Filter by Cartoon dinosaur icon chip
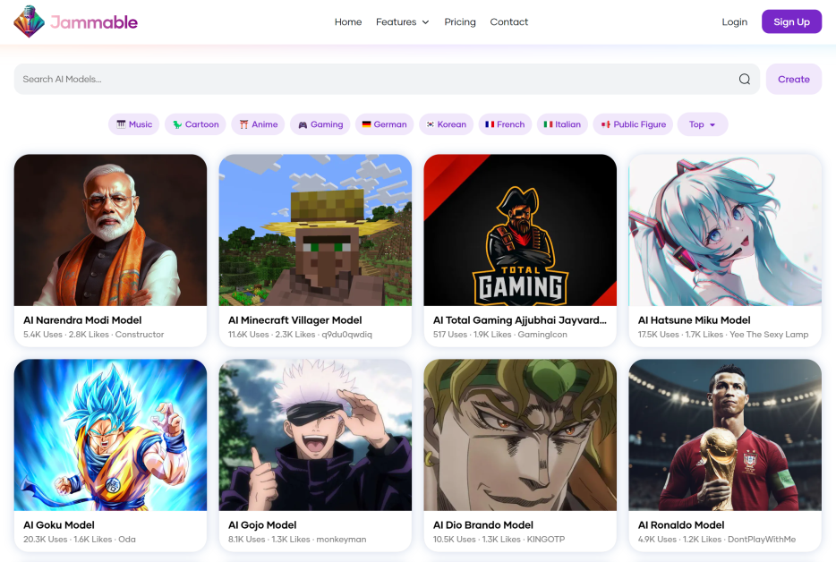This screenshot has height=562, width=836. tap(195, 124)
